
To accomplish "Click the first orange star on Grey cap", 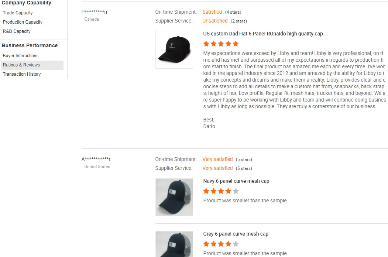I will (x=206, y=244).
